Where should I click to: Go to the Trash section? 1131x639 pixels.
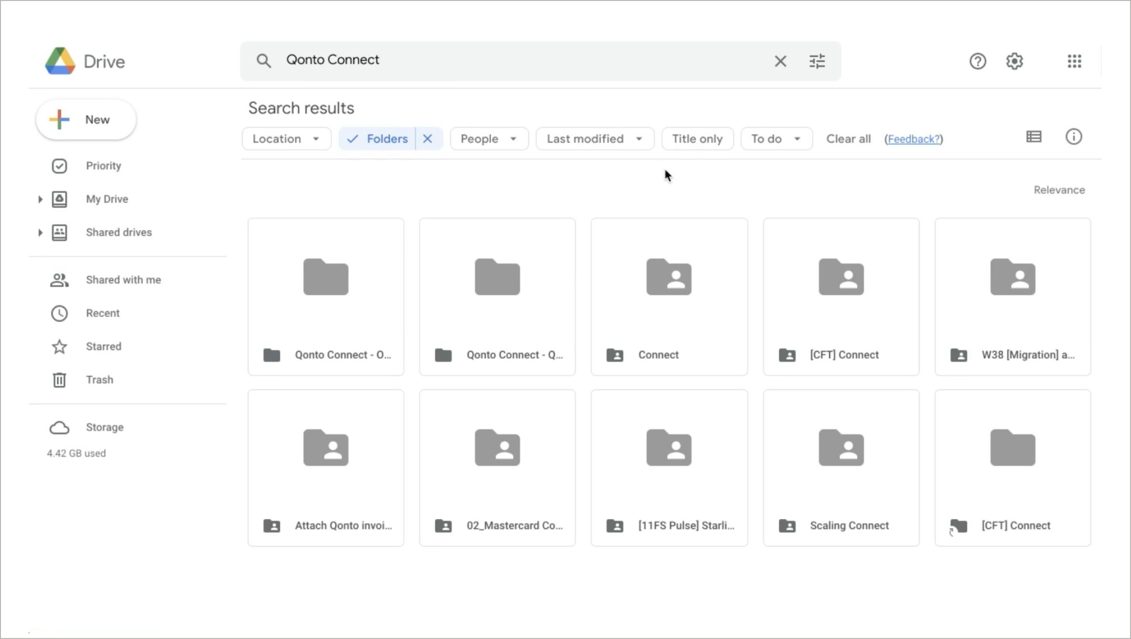click(99, 380)
